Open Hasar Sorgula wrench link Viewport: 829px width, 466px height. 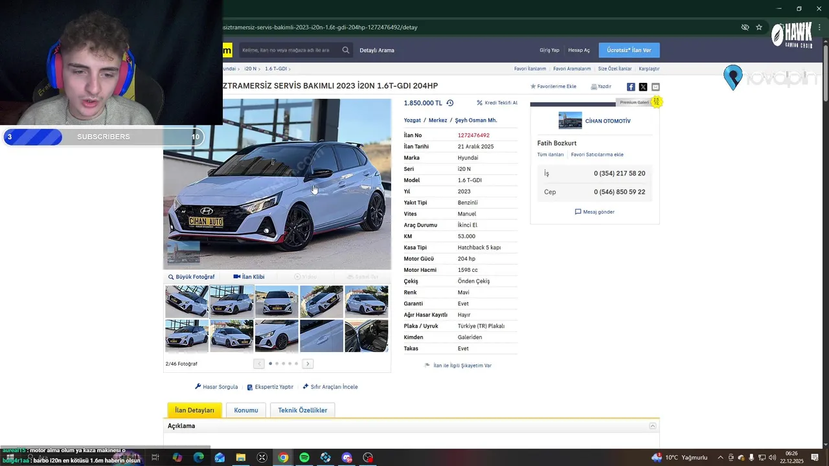click(216, 387)
